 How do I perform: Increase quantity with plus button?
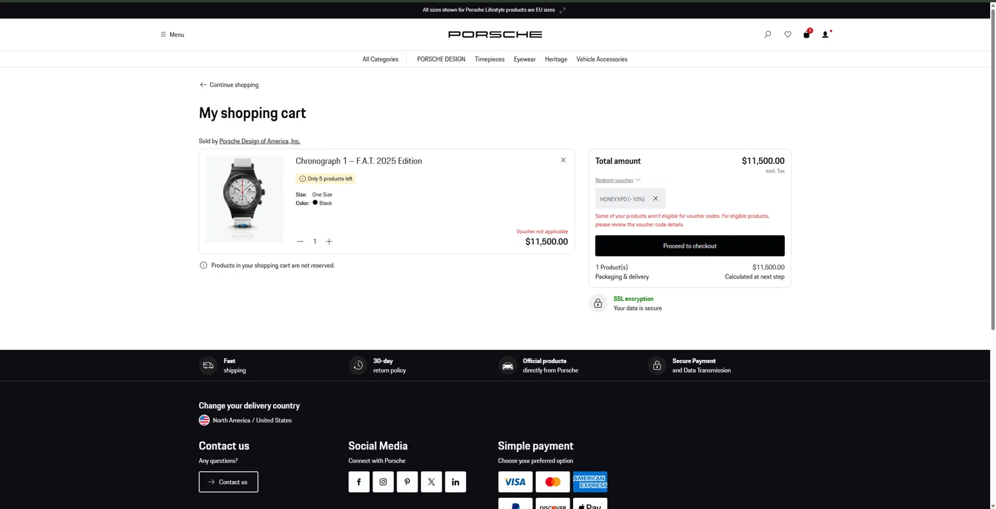click(329, 241)
